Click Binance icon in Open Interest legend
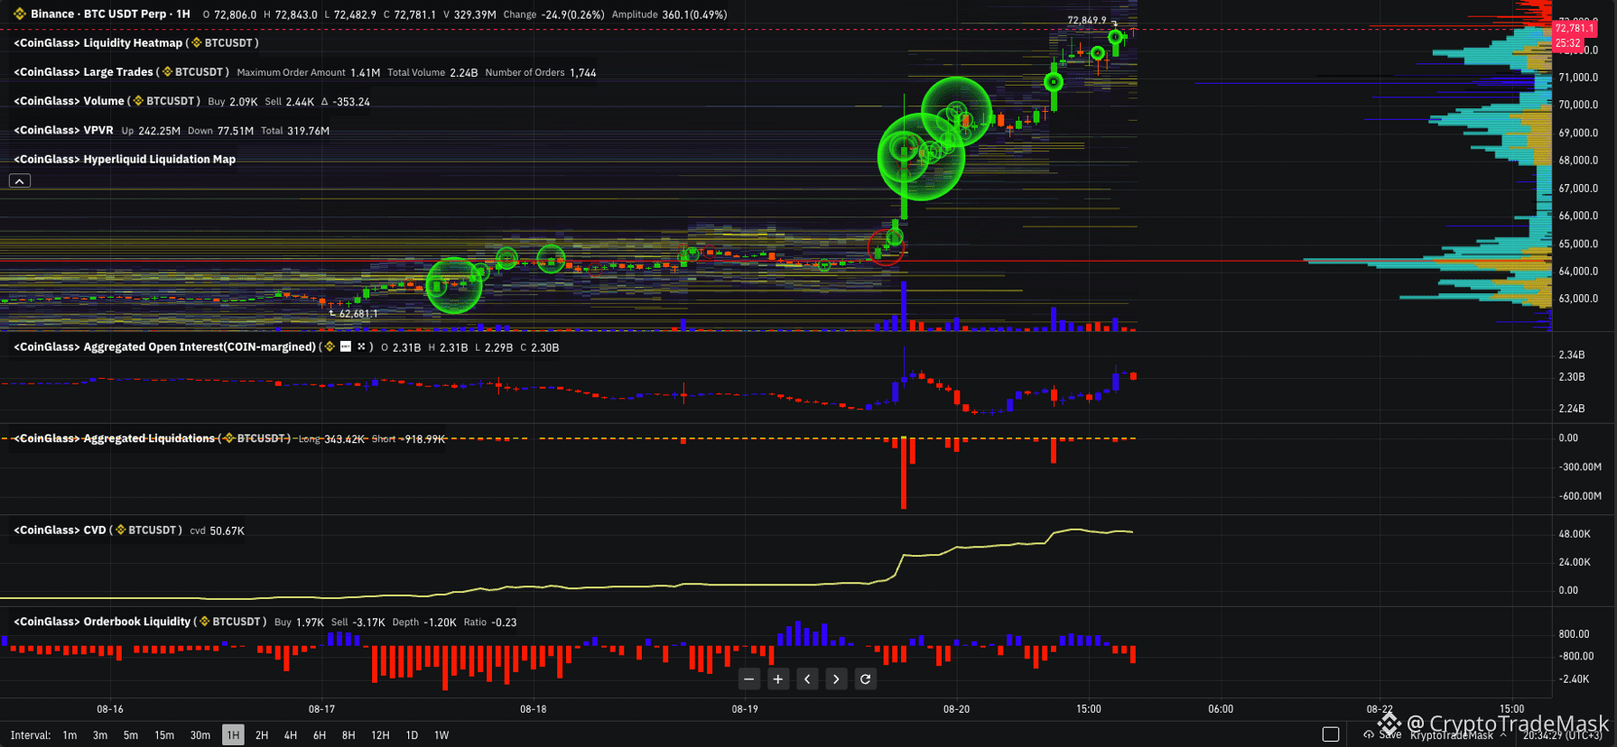The height and width of the screenshot is (747, 1617). coord(330,347)
